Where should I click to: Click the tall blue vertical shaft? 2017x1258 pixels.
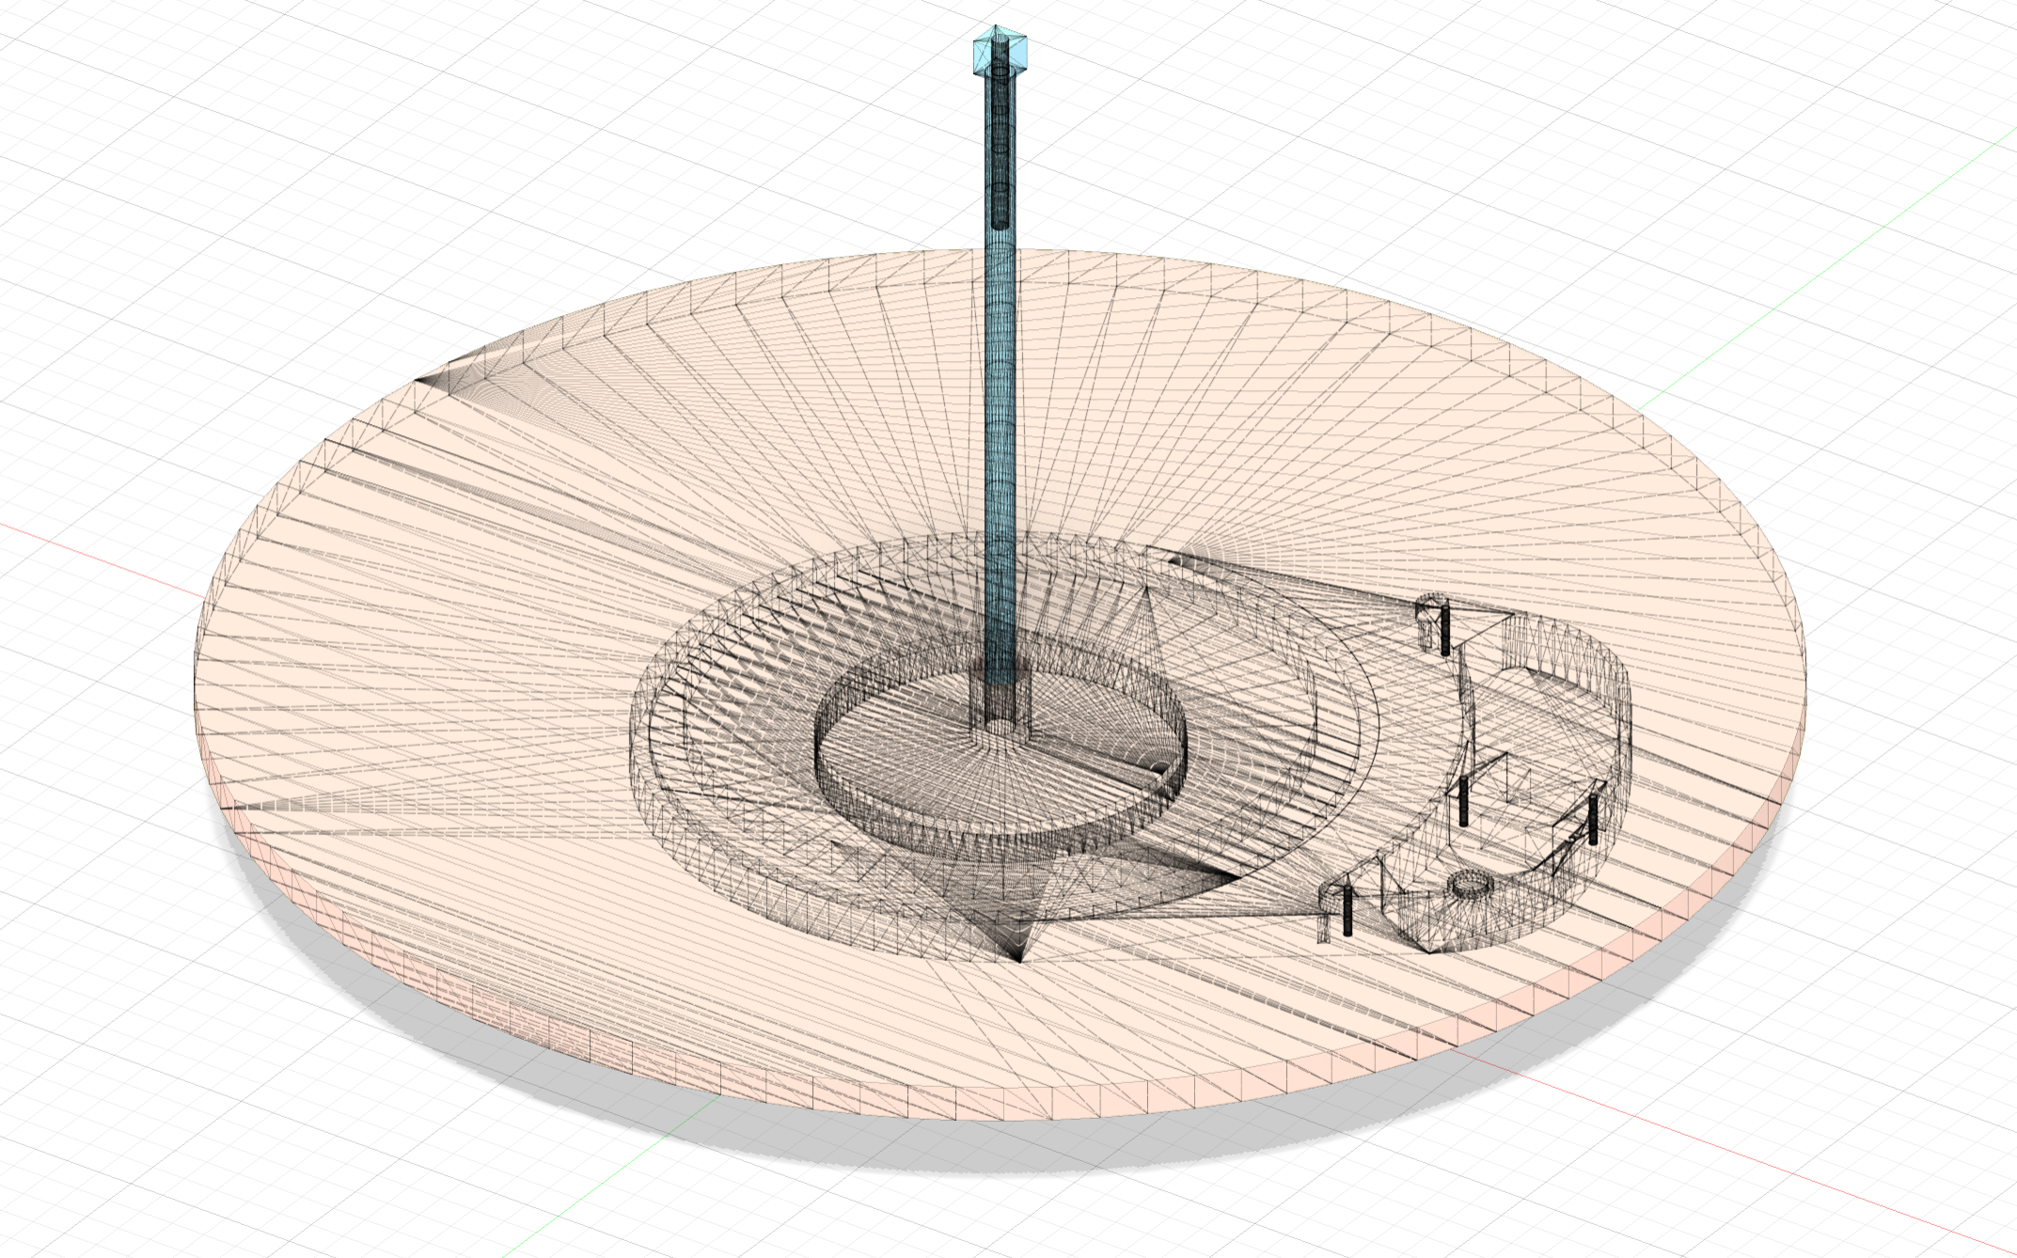point(1000,376)
